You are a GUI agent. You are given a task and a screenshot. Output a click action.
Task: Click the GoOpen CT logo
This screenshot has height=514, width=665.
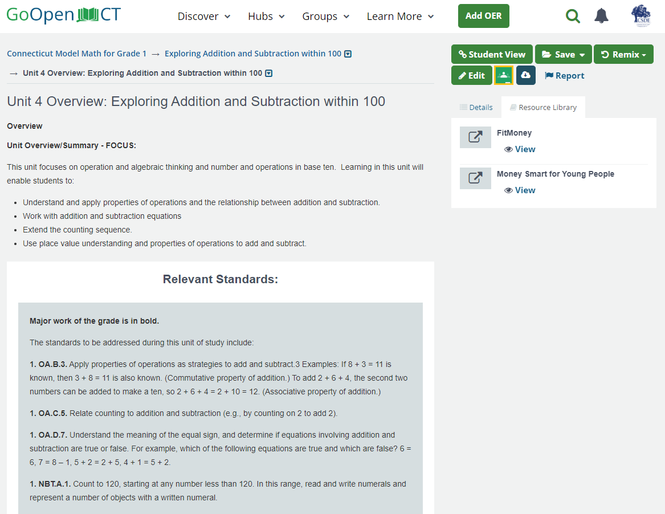(64, 15)
